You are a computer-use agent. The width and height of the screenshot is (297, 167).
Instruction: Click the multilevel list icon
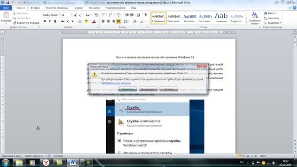118,15
